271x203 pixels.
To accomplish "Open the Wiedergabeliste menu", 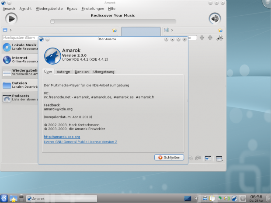I will pyautogui.click(x=49, y=9).
